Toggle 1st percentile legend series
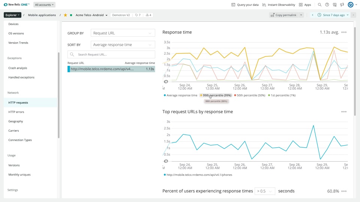Image resolution: width=360 pixels, height=202 pixels. pos(282,95)
